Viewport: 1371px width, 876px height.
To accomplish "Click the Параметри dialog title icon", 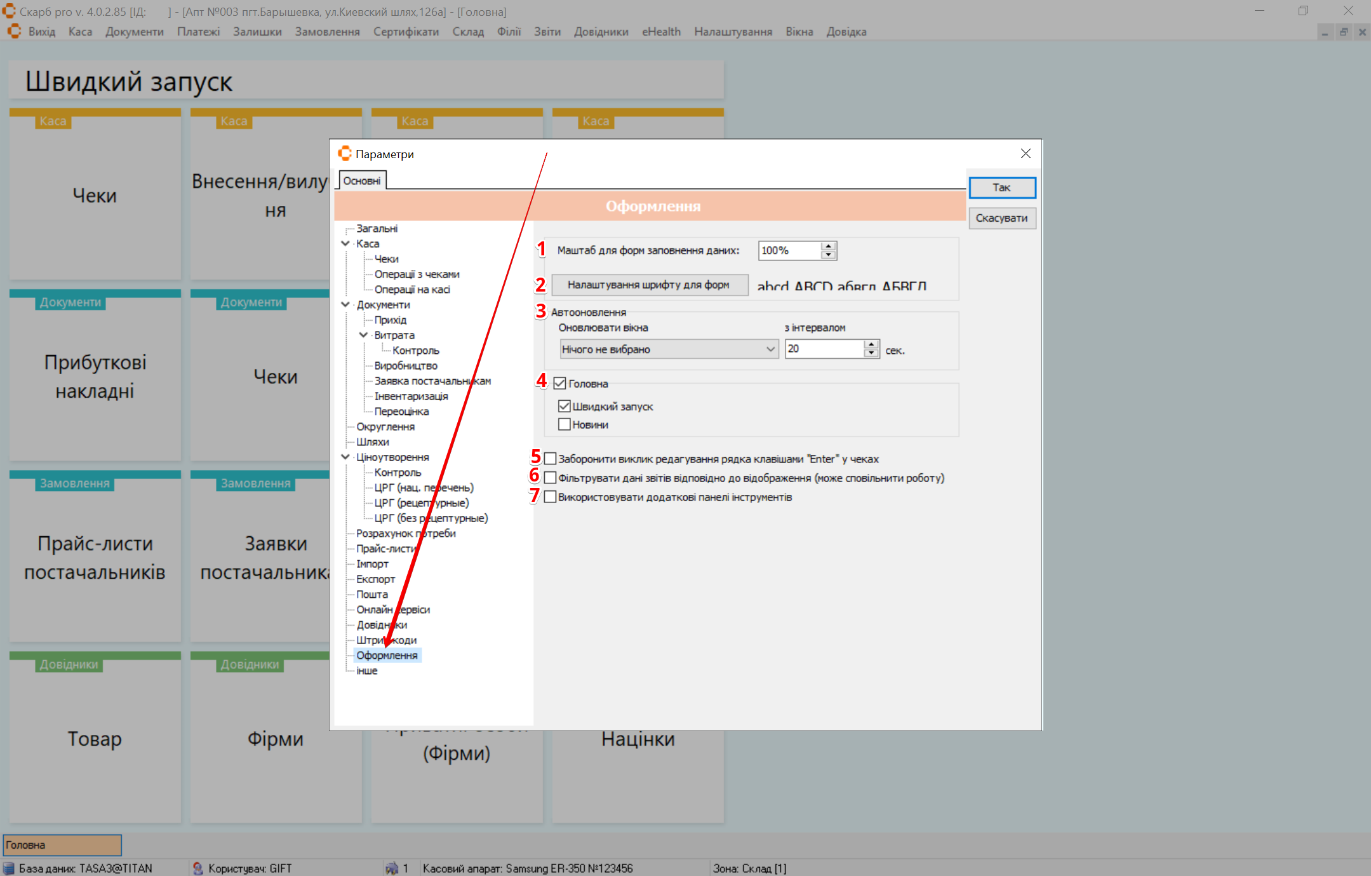I will pyautogui.click(x=345, y=154).
